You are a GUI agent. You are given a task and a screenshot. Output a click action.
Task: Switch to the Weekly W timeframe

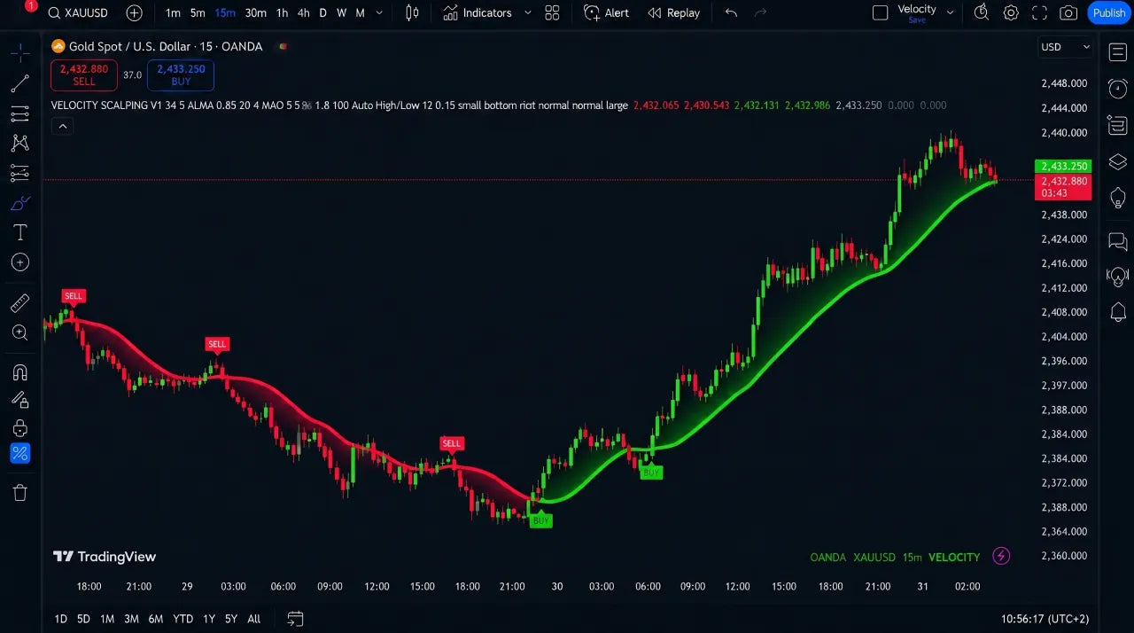(x=341, y=13)
